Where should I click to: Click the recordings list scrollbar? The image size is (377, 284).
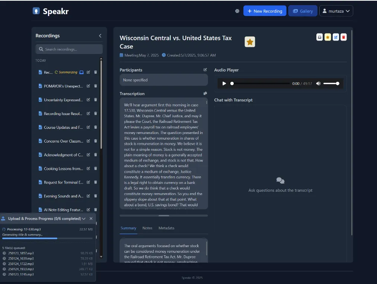[x=101, y=105]
